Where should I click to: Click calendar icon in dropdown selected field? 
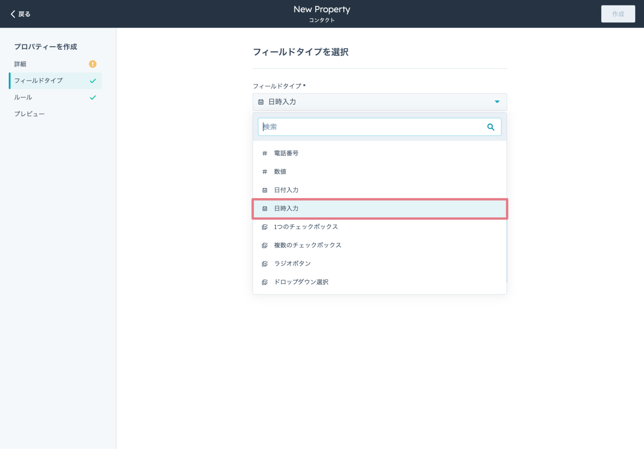(x=261, y=102)
